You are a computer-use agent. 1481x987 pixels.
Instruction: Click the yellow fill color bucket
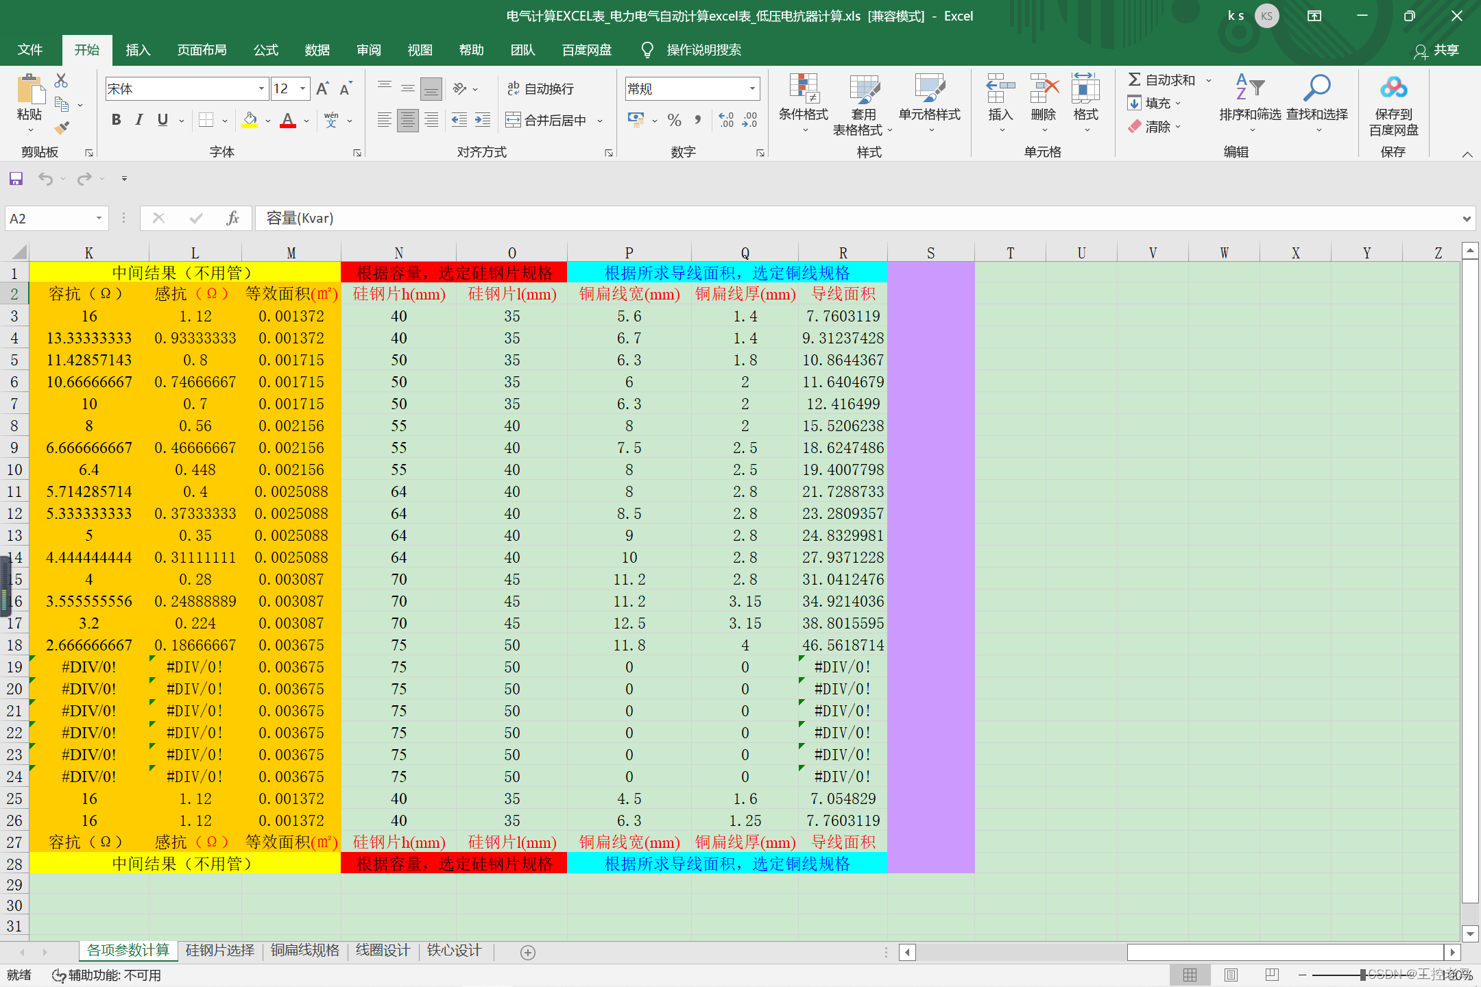250,120
